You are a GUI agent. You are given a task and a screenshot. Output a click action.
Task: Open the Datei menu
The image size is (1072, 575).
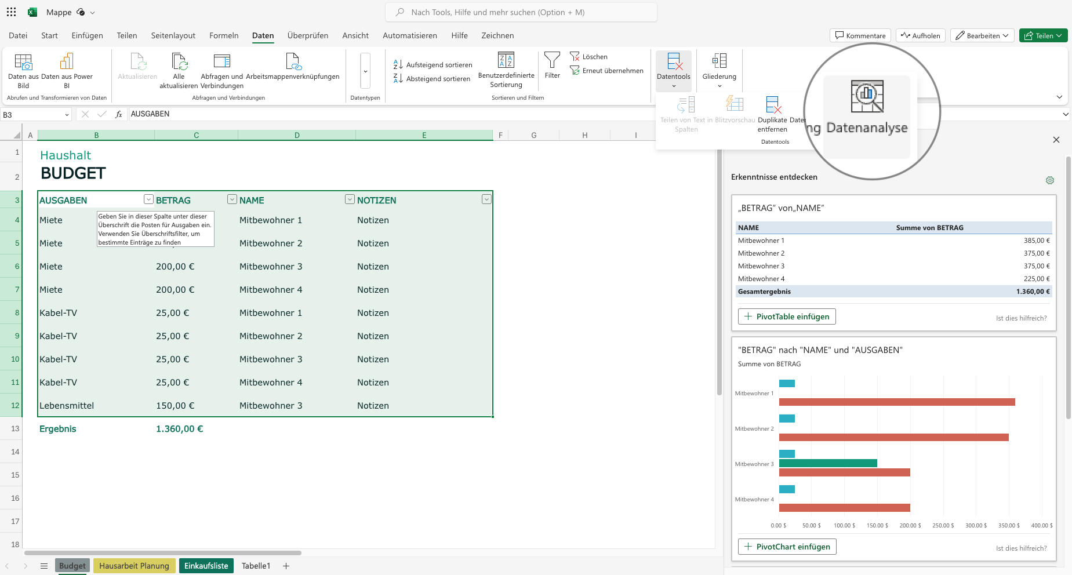click(18, 35)
